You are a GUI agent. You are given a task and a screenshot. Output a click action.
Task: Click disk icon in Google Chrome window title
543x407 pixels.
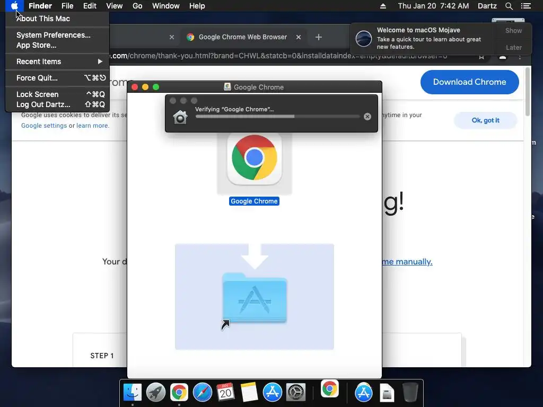tap(227, 87)
